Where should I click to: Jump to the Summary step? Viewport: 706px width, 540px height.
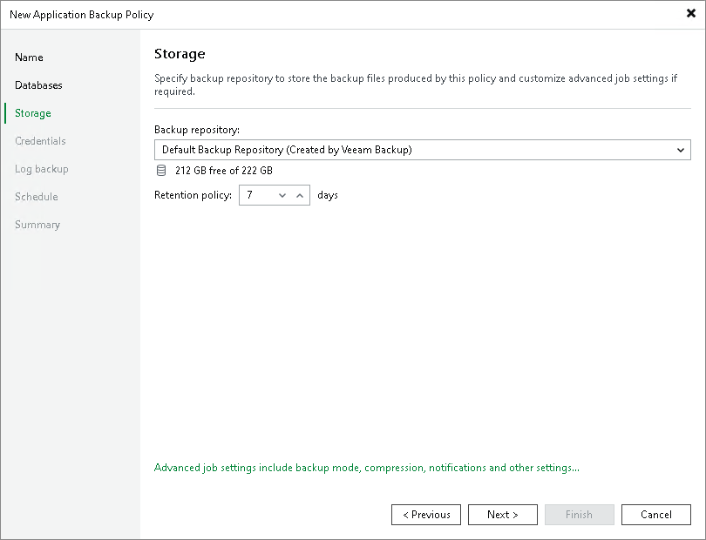click(x=37, y=225)
